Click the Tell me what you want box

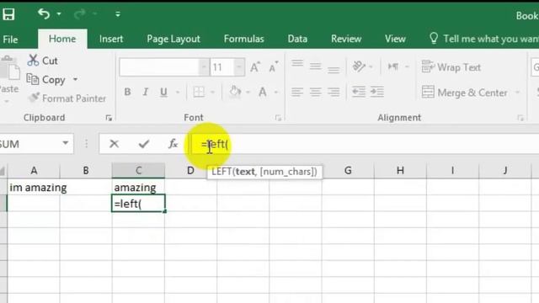tap(484, 39)
